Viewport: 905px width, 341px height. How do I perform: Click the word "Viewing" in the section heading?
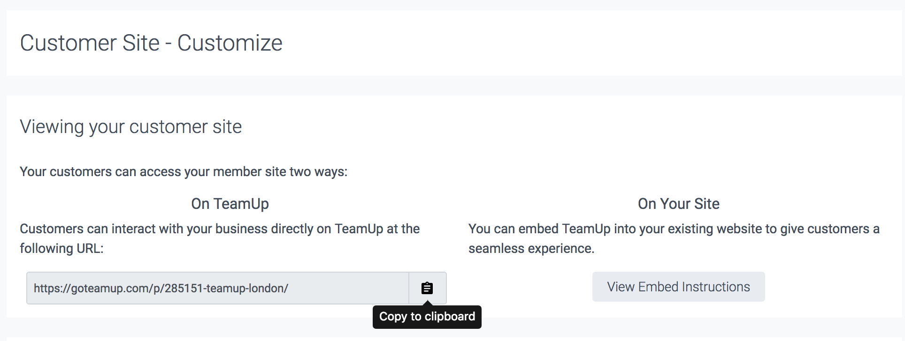click(52, 127)
